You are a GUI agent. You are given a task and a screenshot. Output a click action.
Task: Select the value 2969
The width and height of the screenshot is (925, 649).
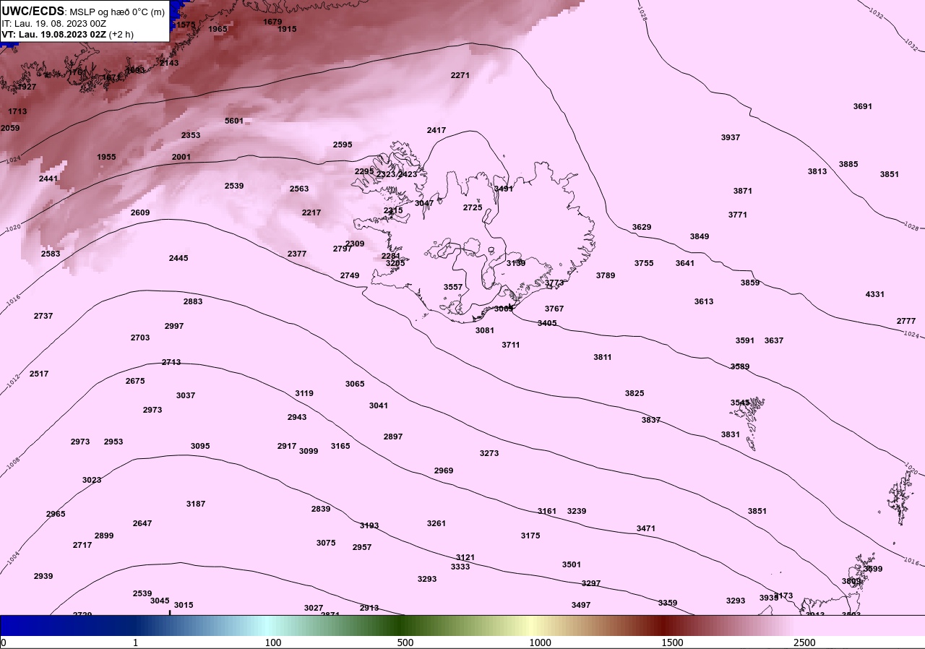444,470
